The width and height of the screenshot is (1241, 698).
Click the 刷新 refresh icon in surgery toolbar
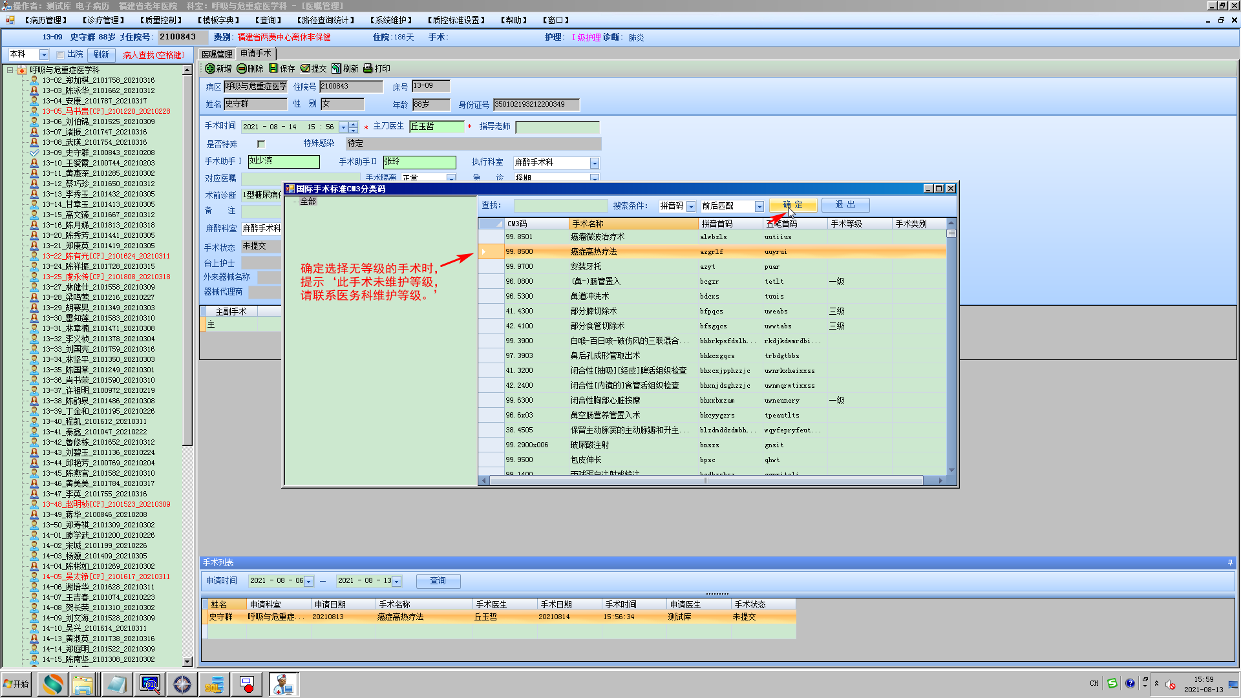pos(336,69)
